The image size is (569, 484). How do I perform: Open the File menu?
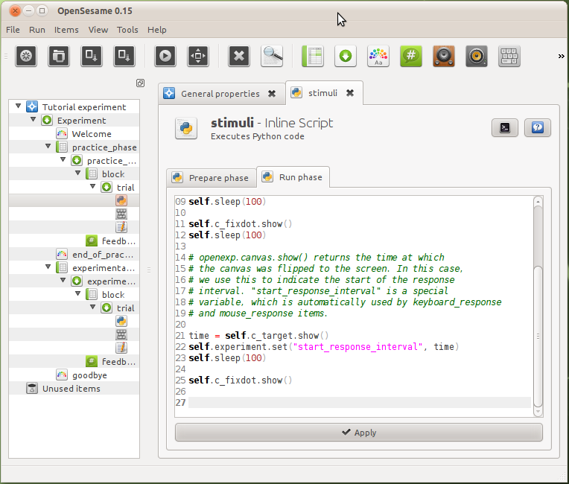click(13, 30)
